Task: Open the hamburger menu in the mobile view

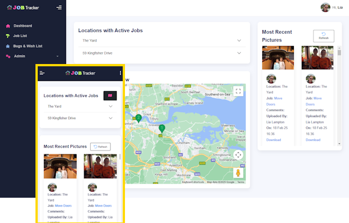Action: click(42, 73)
